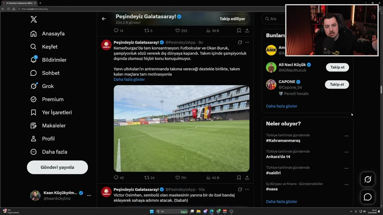Image resolution: width=383 pixels, height=215 pixels.
Task: Open floating Grok button
Action: coord(368,179)
